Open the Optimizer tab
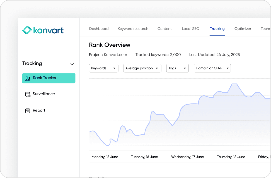 tap(243, 29)
